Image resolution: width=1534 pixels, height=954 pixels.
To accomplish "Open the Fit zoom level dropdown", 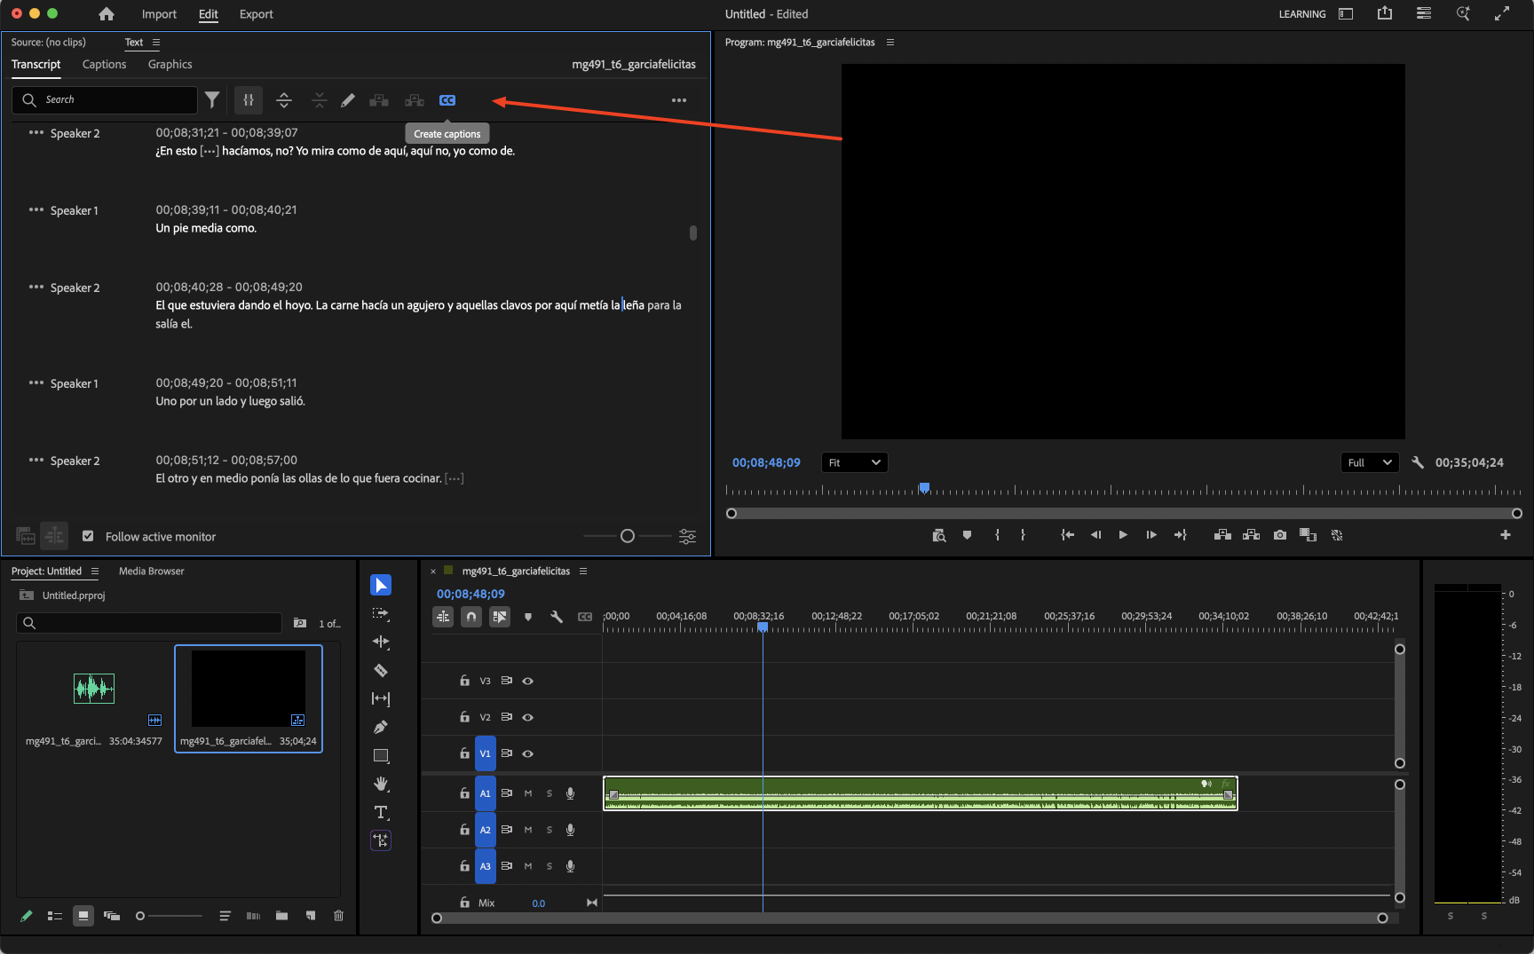I will (854, 462).
